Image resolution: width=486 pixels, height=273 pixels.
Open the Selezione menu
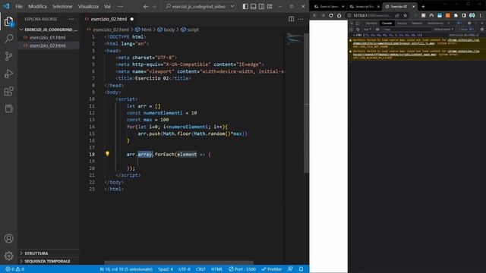tap(62, 6)
